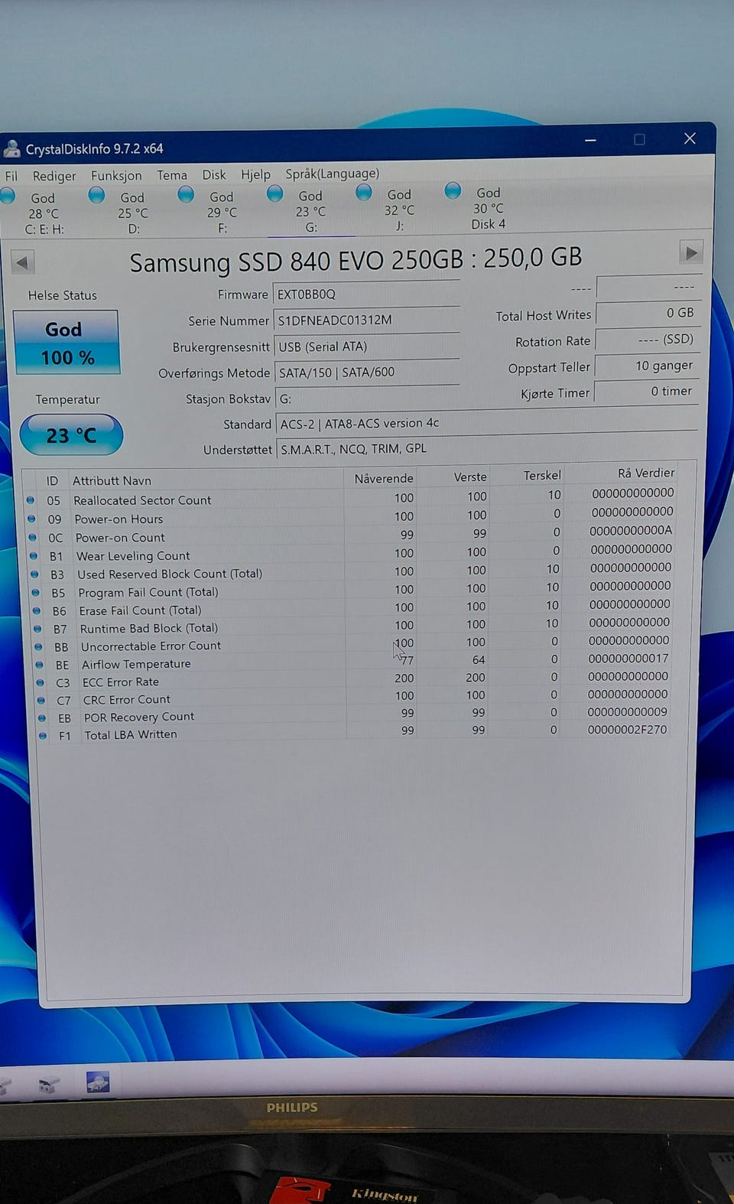Click the status dot for Total LBA Written
The image size is (734, 1204).
[x=43, y=735]
